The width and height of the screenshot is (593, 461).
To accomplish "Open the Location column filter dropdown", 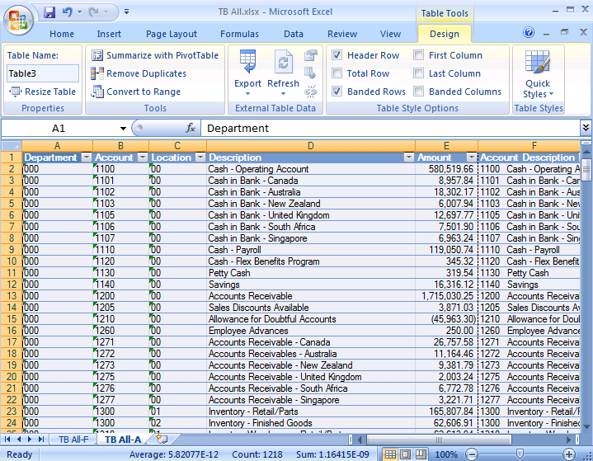I will tap(200, 158).
